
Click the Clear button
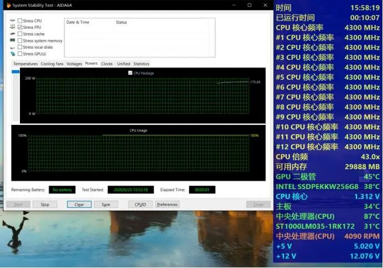(x=79, y=205)
